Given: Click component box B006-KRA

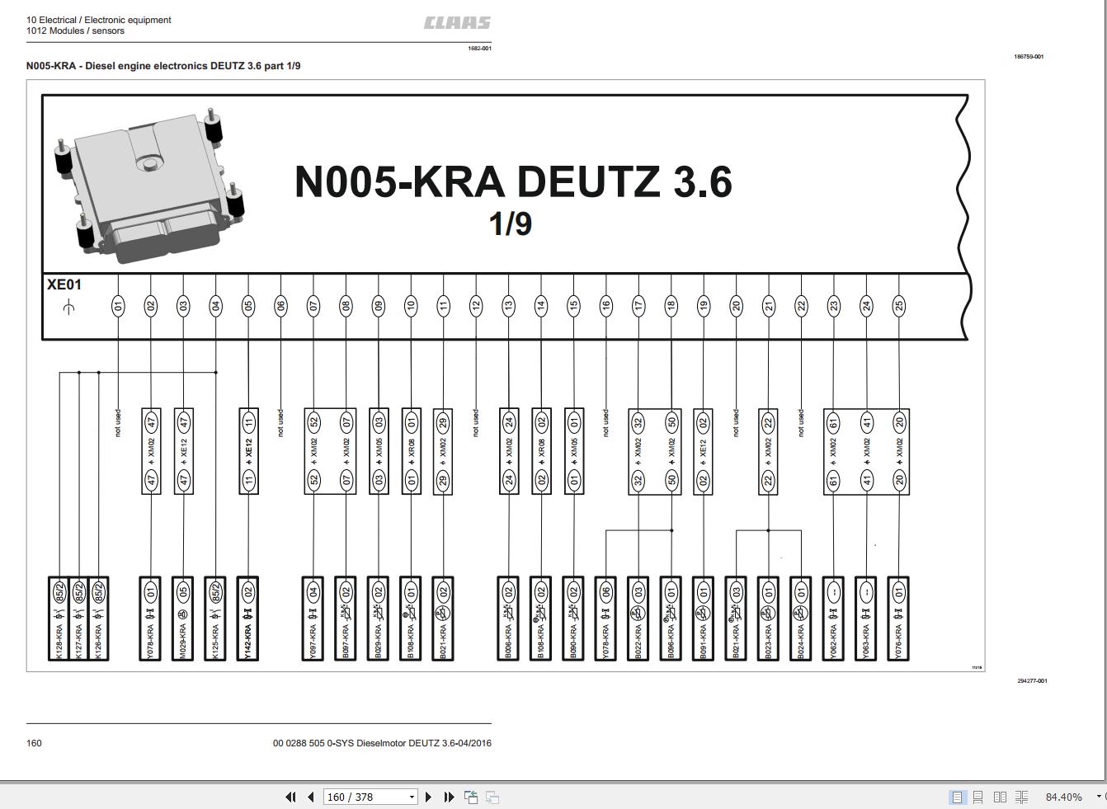Looking at the screenshot, I should pyautogui.click(x=508, y=619).
